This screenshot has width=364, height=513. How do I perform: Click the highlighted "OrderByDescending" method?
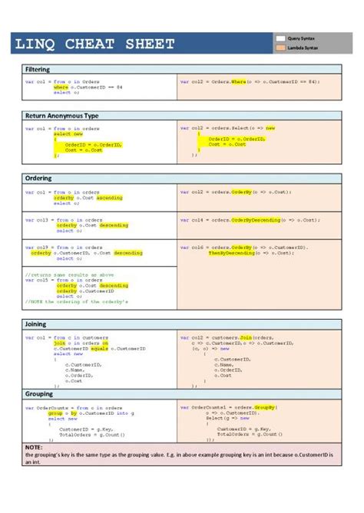256,220
